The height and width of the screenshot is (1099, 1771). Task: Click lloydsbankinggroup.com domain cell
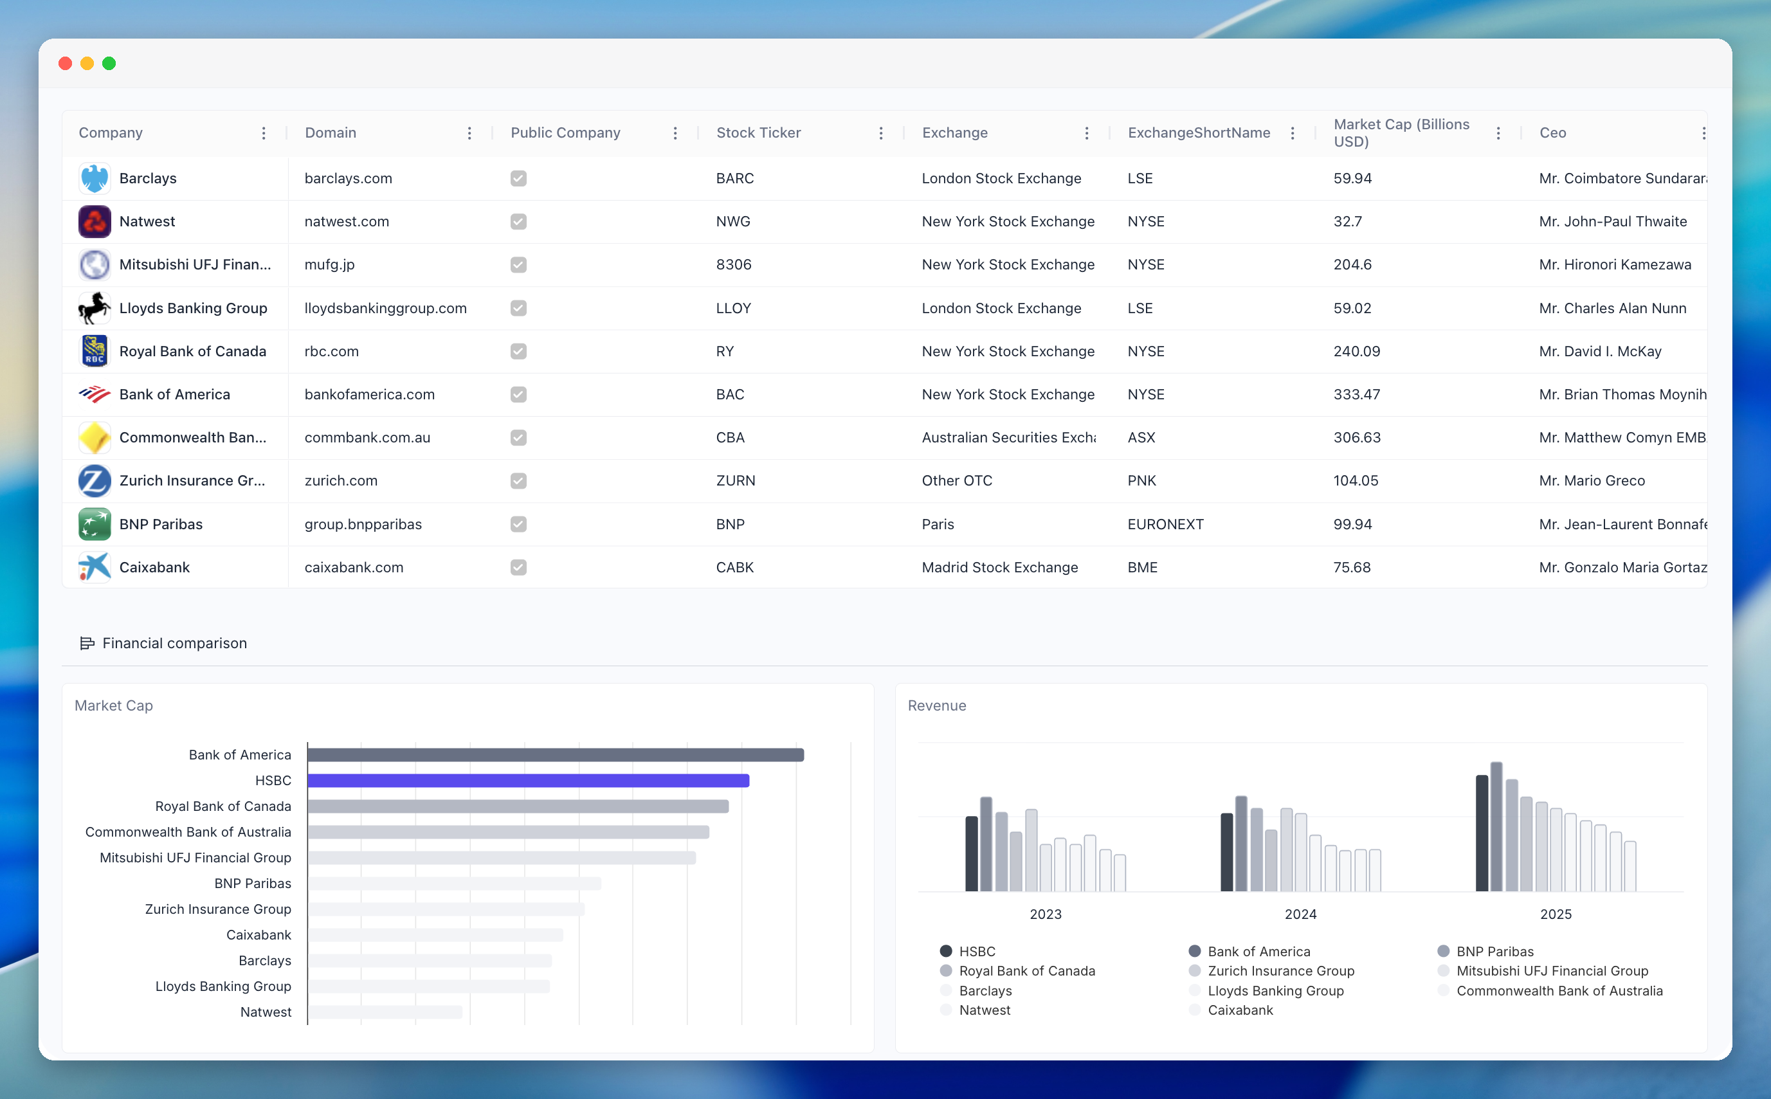point(385,308)
